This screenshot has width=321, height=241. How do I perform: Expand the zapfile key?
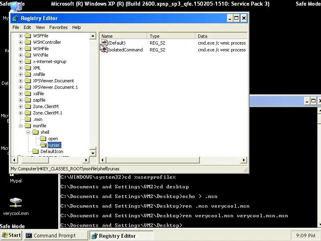(x=21, y=100)
